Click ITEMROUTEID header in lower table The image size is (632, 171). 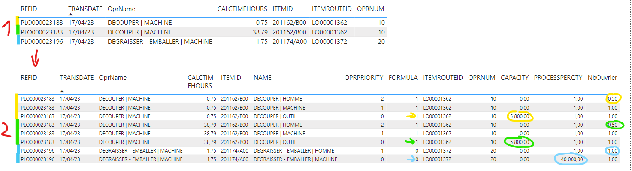[x=443, y=78]
